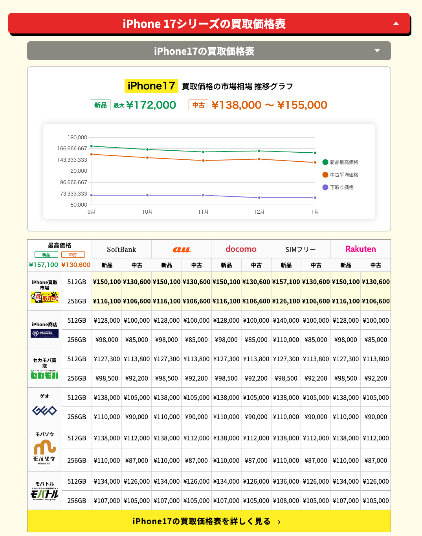422x536 pixels.
Task: Click the 256GB label in モバゾウ row
Action: pos(77,460)
